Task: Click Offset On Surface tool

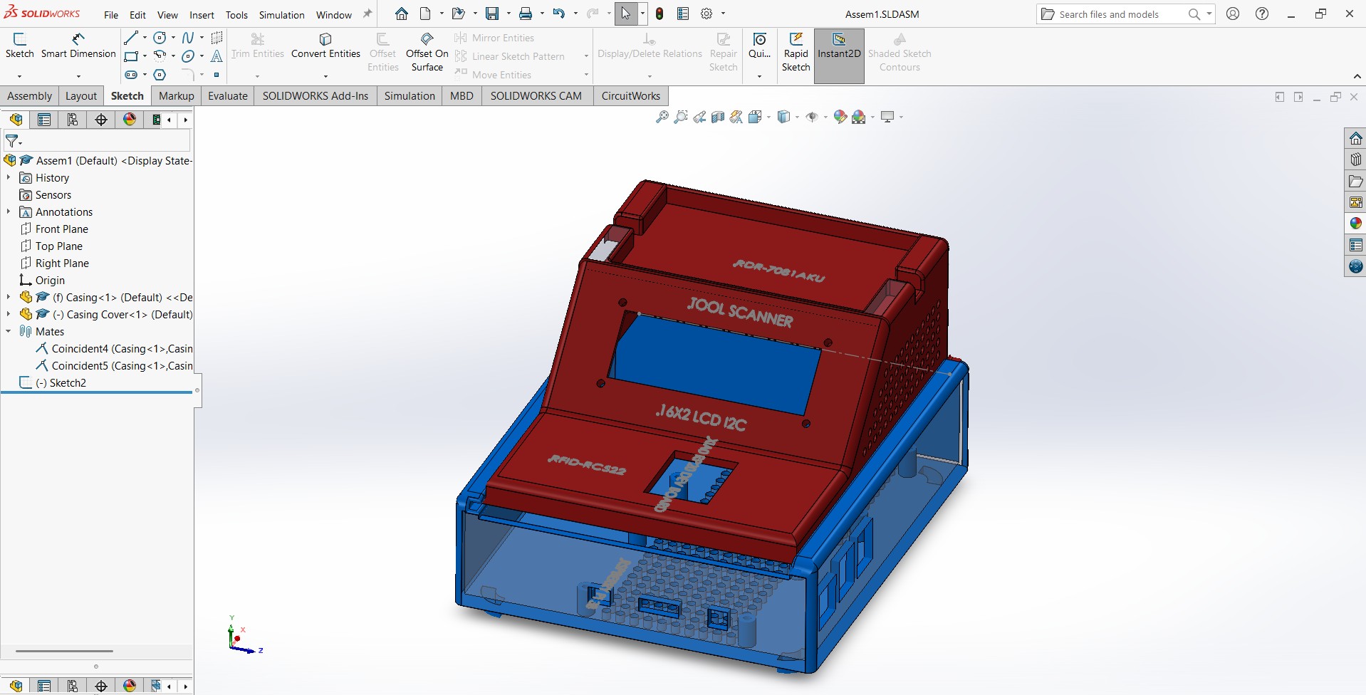Action: pyautogui.click(x=427, y=52)
